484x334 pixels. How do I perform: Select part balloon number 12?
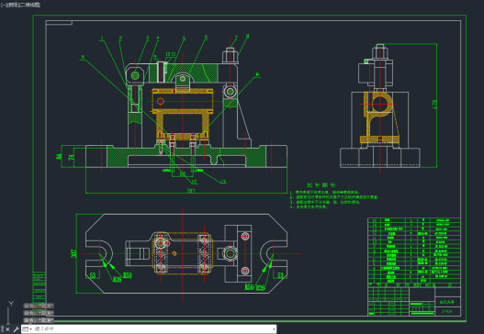[194, 182]
